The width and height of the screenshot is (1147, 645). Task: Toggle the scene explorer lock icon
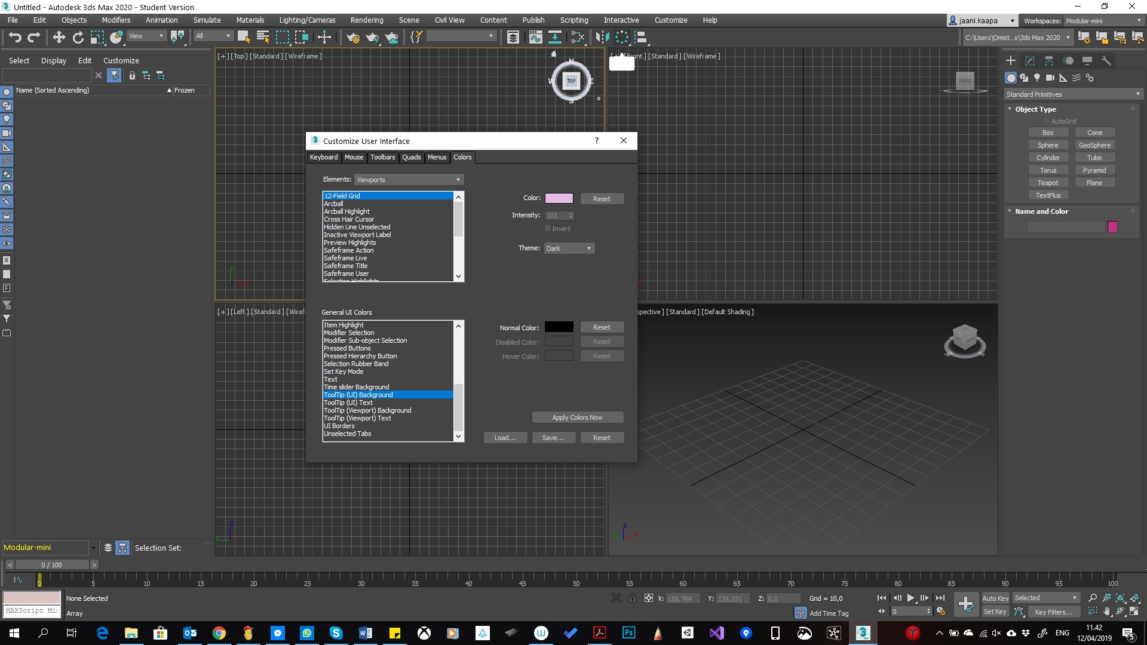click(132, 75)
